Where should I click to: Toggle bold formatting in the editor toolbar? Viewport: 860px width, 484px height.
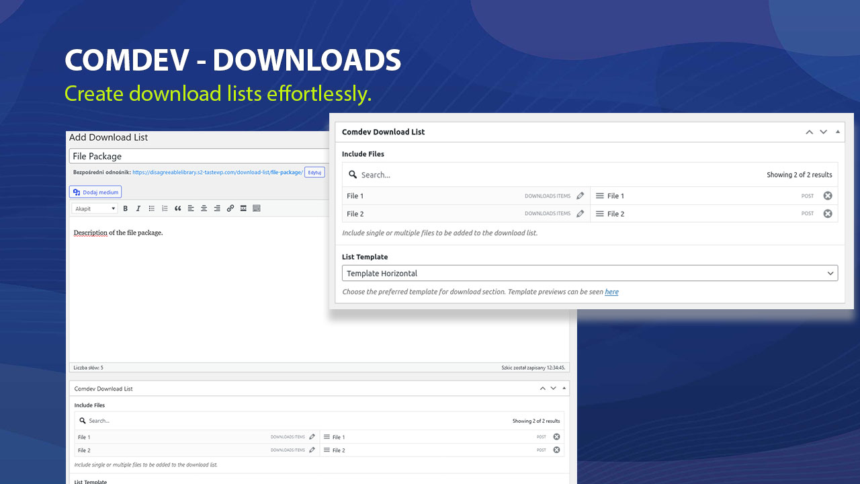pos(126,208)
